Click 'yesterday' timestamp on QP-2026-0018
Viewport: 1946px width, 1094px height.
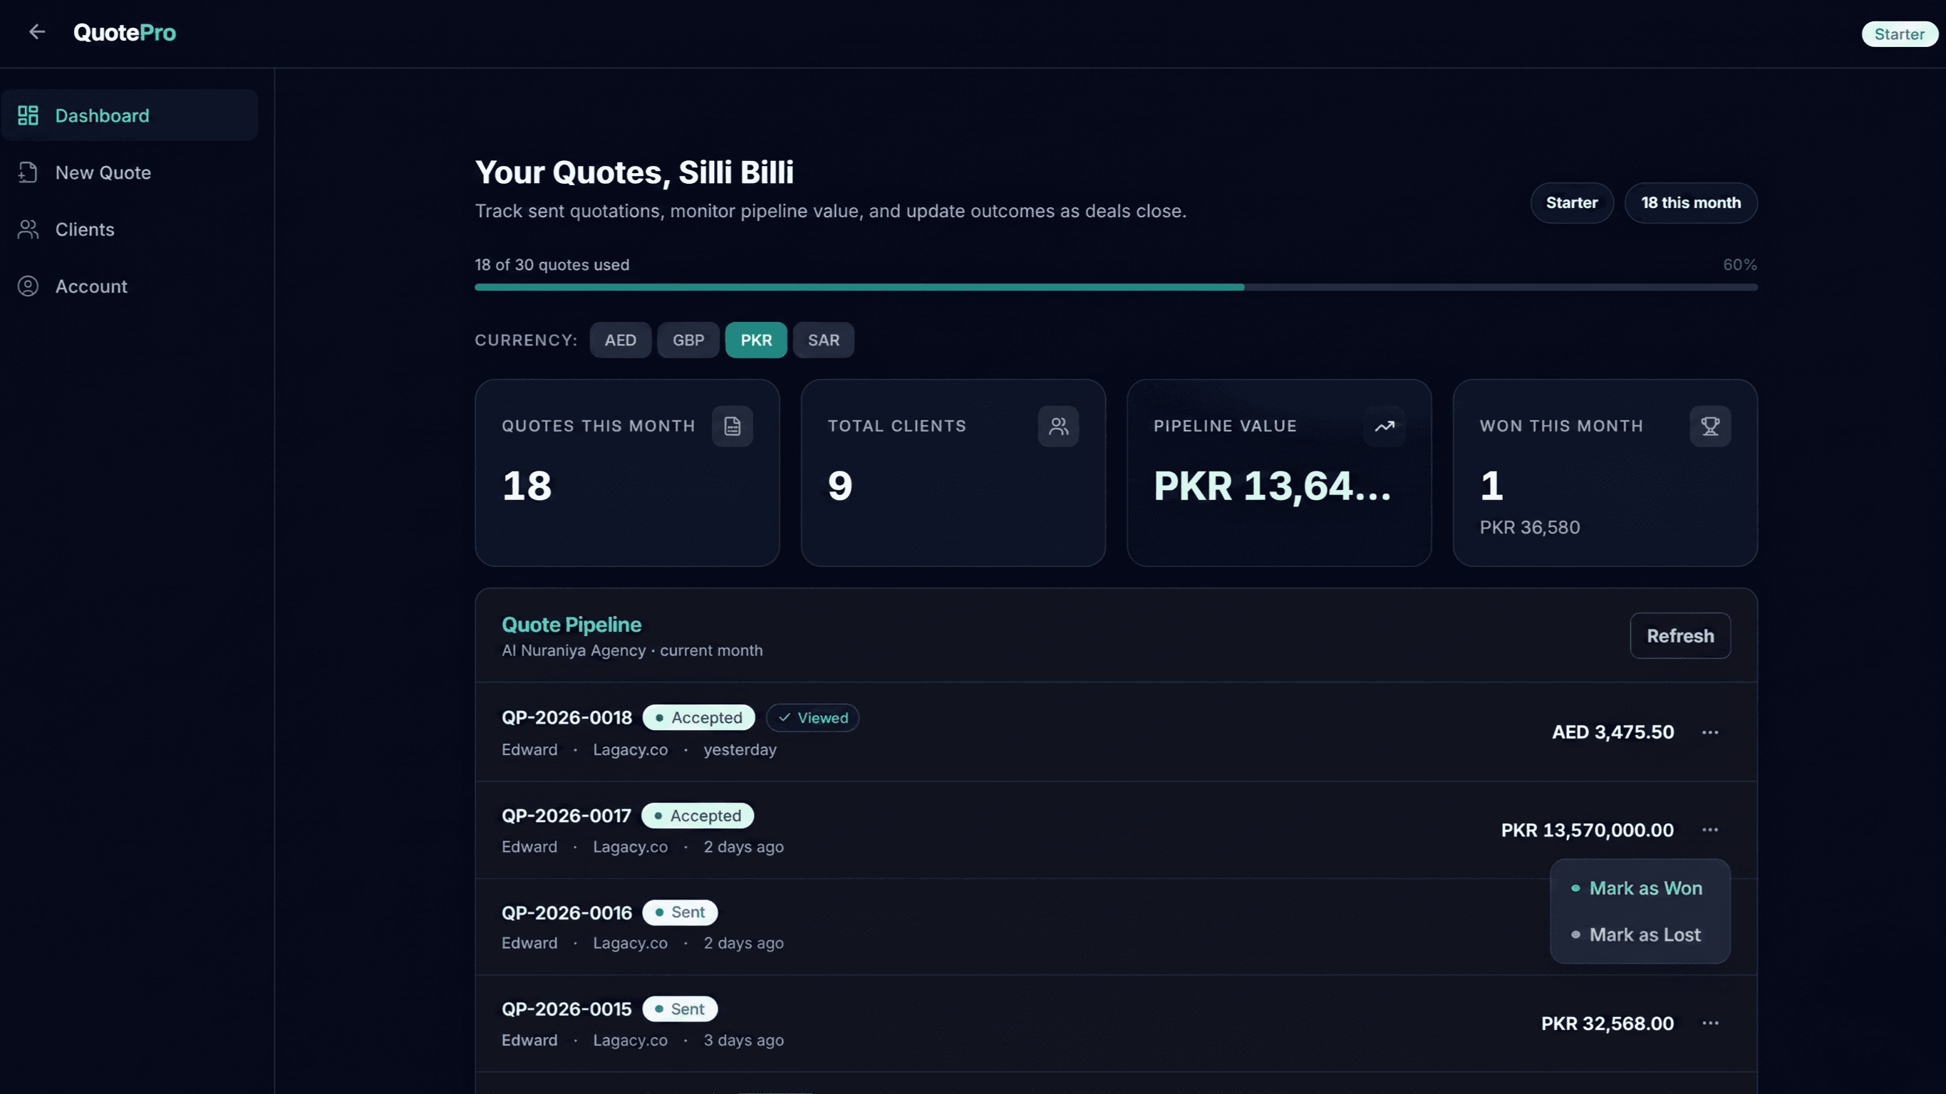click(x=740, y=750)
